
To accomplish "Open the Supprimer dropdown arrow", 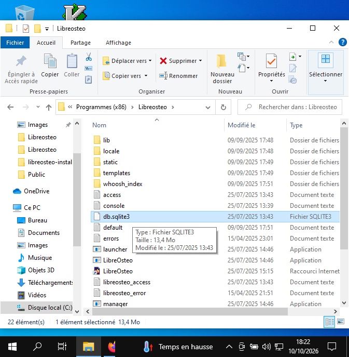I will [200, 61].
